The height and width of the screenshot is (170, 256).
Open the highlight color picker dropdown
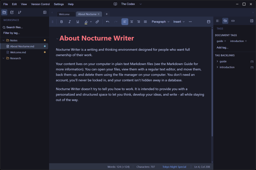[x=91, y=22]
